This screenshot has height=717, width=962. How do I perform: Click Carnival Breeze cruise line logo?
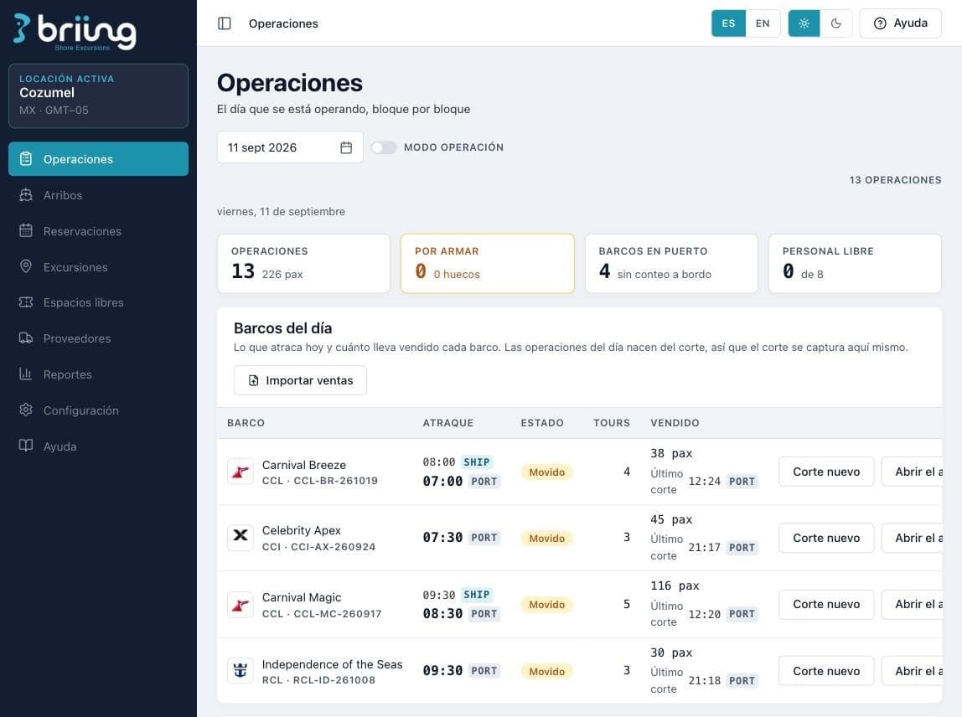(x=240, y=472)
